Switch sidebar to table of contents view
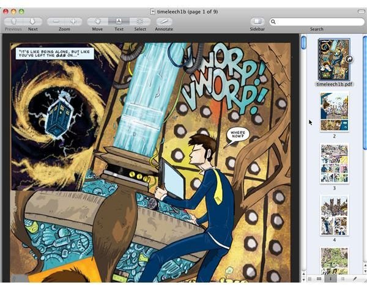The width and height of the screenshot is (367, 285). point(343,279)
